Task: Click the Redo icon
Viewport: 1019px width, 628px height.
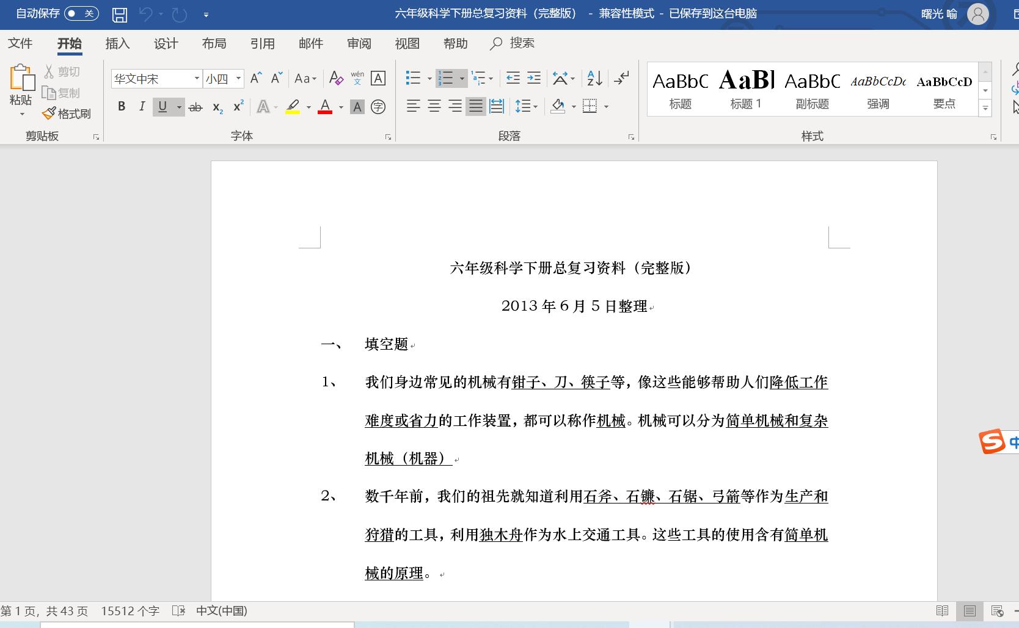Action: pyautogui.click(x=180, y=14)
